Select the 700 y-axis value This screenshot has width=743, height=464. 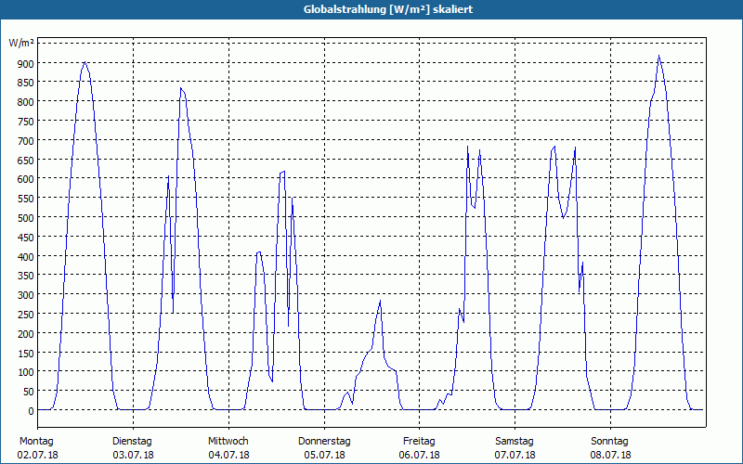click(26, 141)
